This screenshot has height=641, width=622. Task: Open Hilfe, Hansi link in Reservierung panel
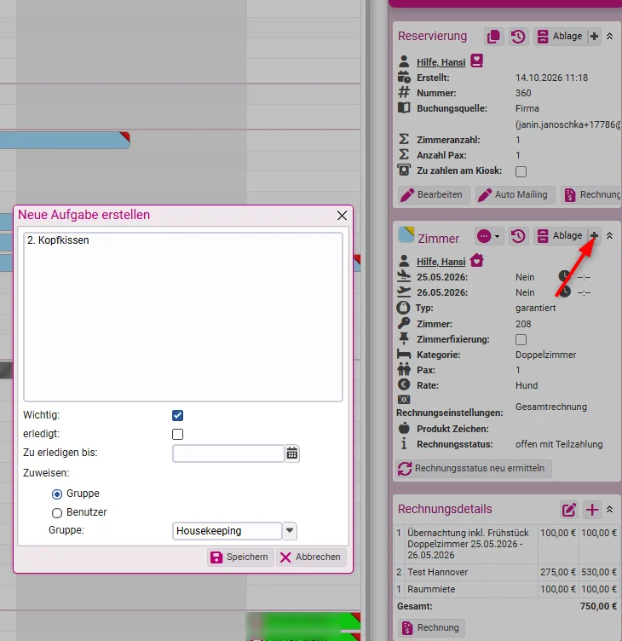[x=441, y=62]
